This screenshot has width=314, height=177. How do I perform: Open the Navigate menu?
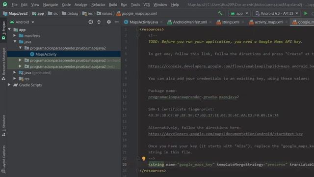[x=51, y=4]
